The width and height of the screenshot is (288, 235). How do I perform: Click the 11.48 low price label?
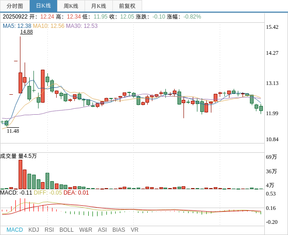point(13,131)
